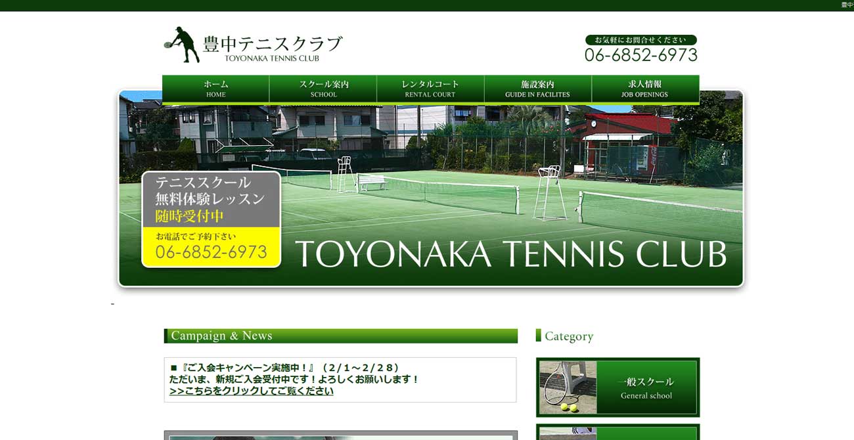Click the TOYONAKA TENNIS CLUB banner text
The width and height of the screenshot is (854, 440).
(510, 254)
